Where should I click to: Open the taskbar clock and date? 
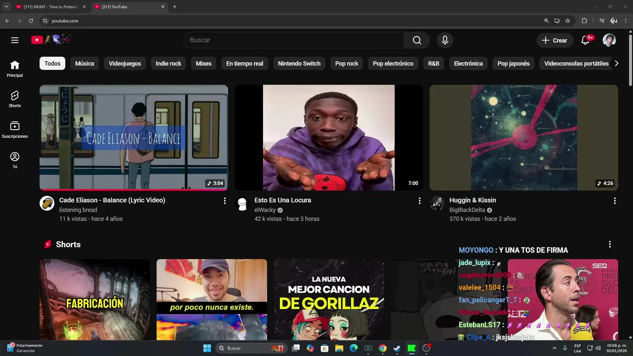(x=617, y=348)
